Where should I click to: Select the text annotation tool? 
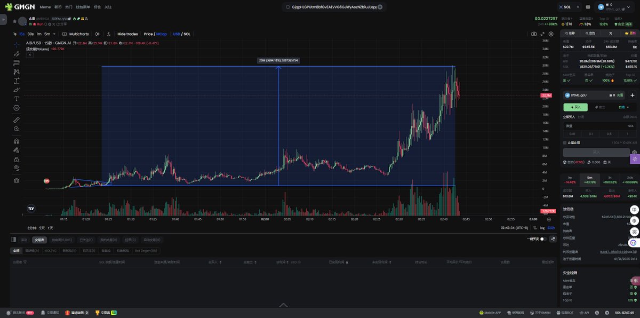17,99
